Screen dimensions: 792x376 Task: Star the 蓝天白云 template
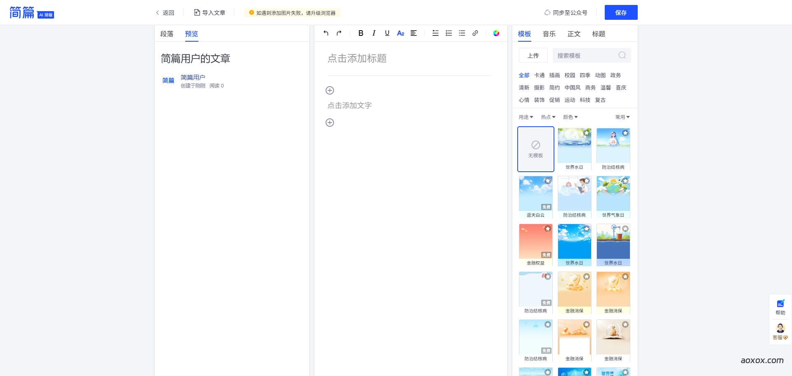point(547,180)
